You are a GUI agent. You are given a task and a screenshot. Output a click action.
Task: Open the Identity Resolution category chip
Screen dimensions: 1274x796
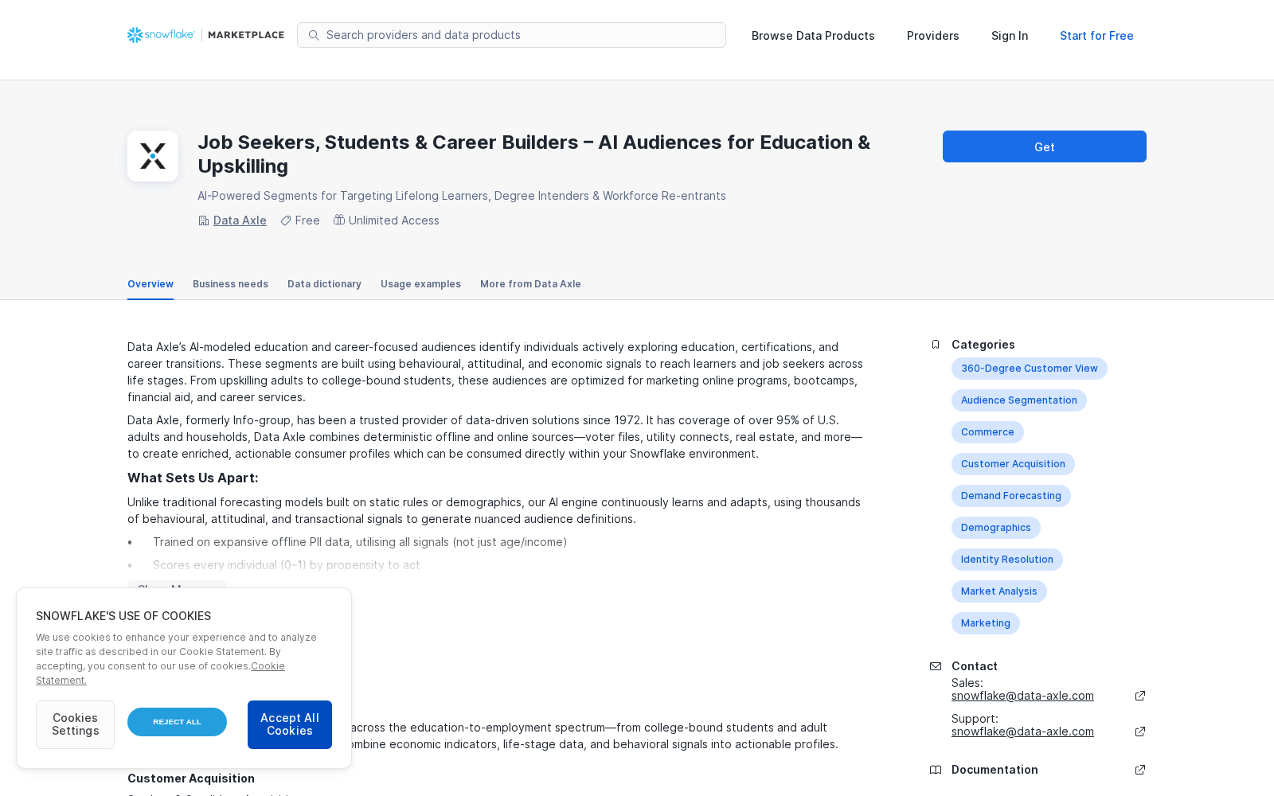point(1007,560)
